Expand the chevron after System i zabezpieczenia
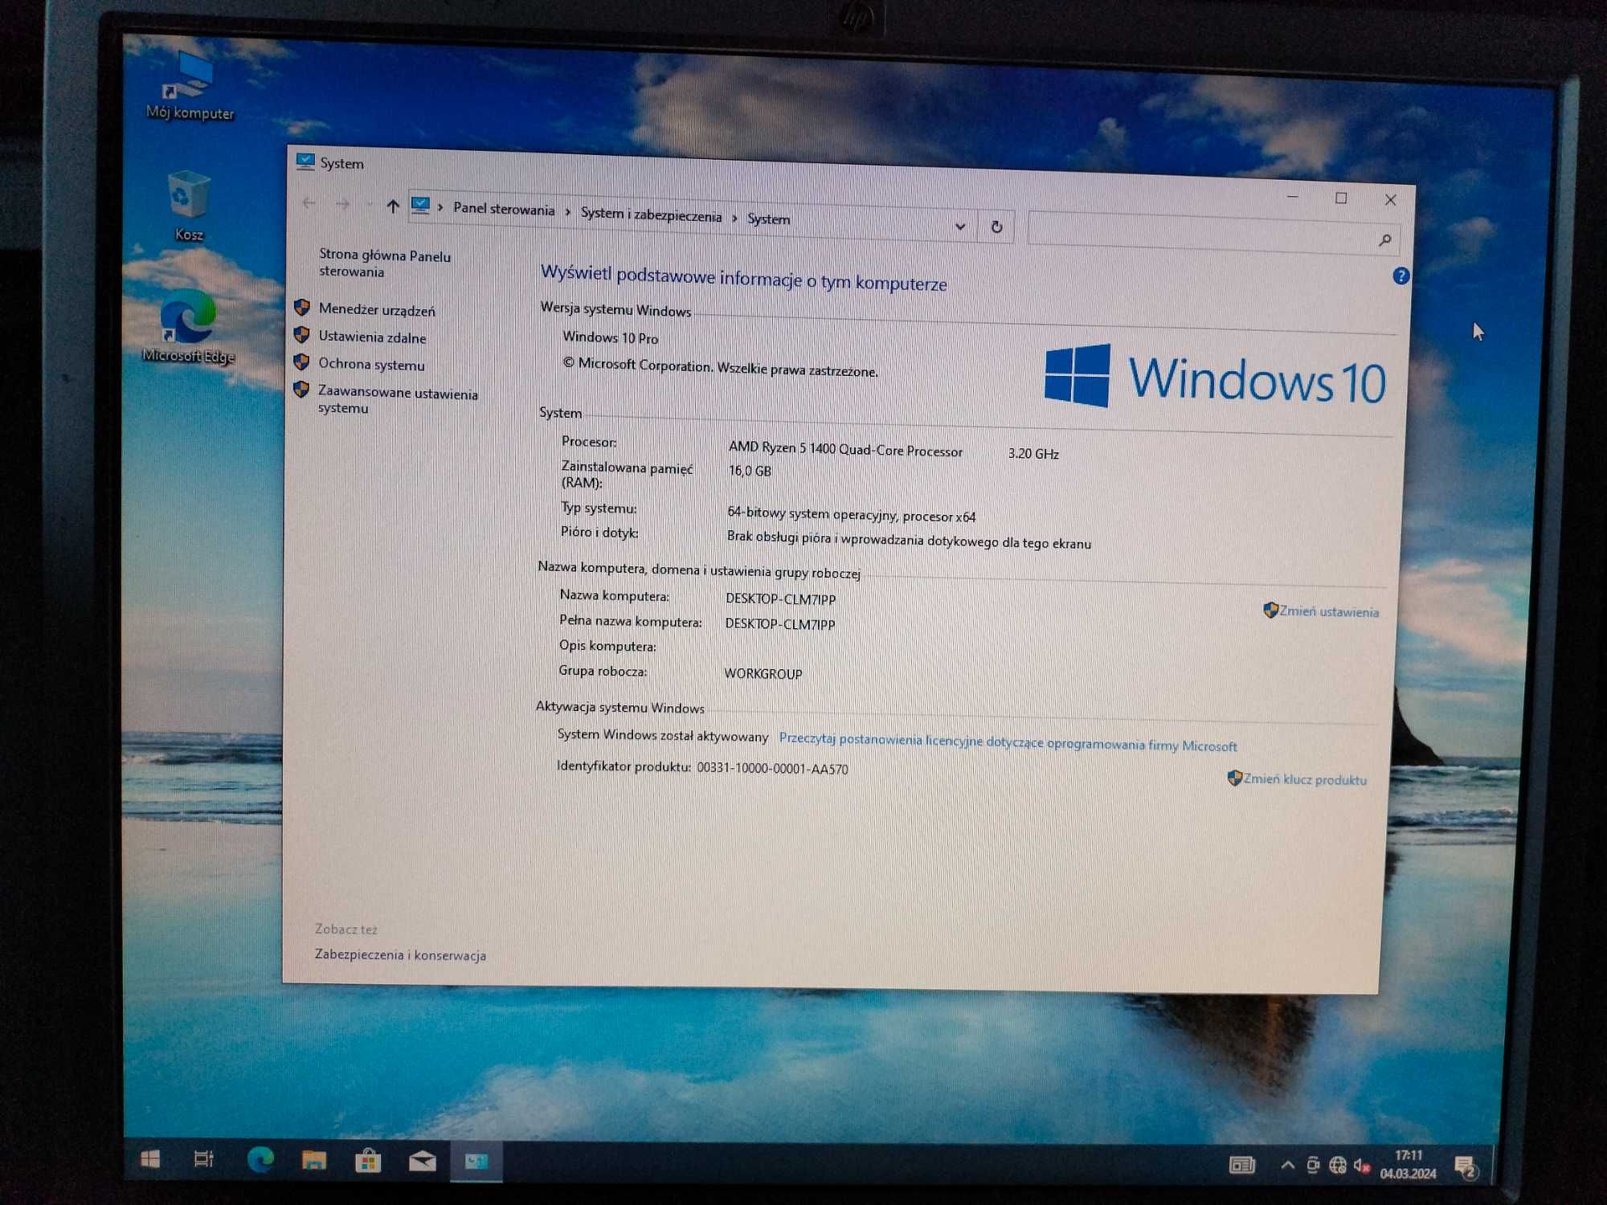The width and height of the screenshot is (1607, 1205). point(734,218)
